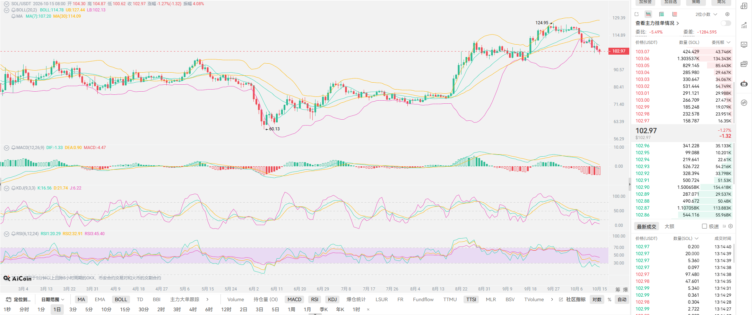The image size is (752, 315).
Task: Open the 查看主力挂单情况 link
Action: tap(657, 23)
